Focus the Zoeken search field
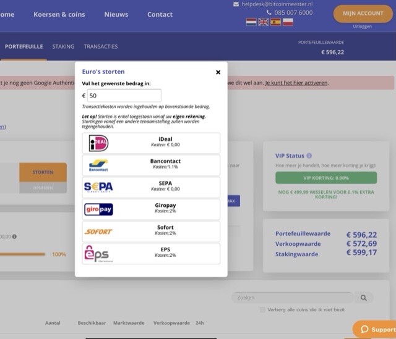 click(293, 298)
